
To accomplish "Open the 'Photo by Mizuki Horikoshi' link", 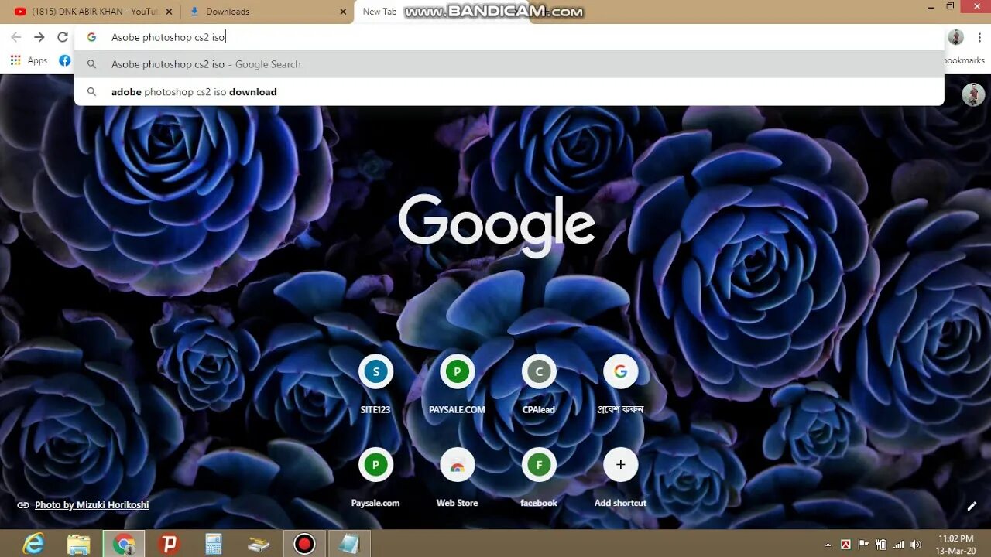I will (x=91, y=505).
